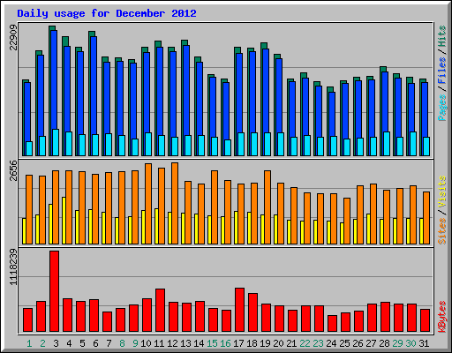Click day label '31' on the x-axis
The image size is (452, 353).
pyautogui.click(x=424, y=343)
